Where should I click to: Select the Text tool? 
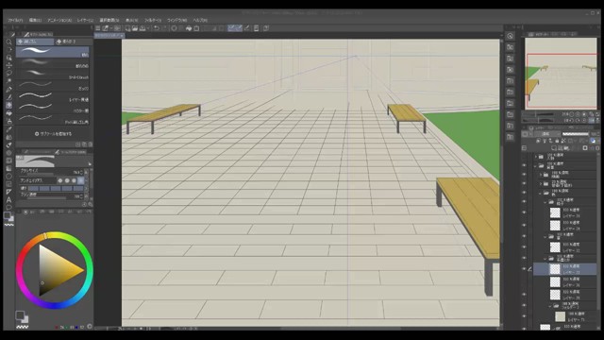pos(8,199)
